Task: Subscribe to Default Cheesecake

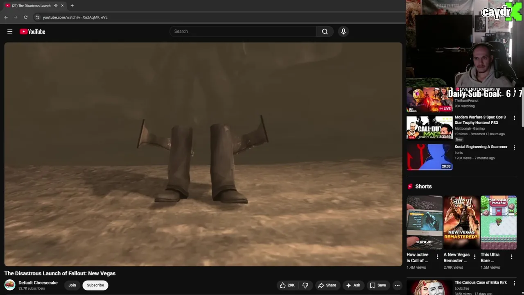Action: point(95,285)
